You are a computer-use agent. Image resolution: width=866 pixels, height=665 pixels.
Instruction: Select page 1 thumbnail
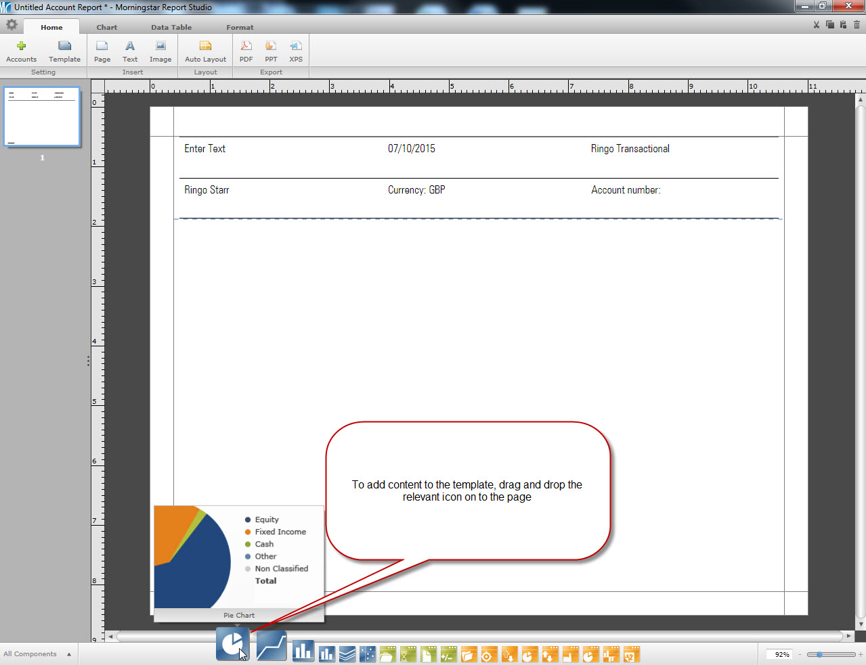click(x=42, y=116)
